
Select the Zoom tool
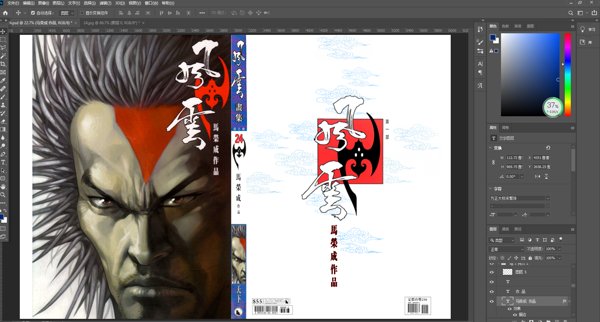pos(3,195)
